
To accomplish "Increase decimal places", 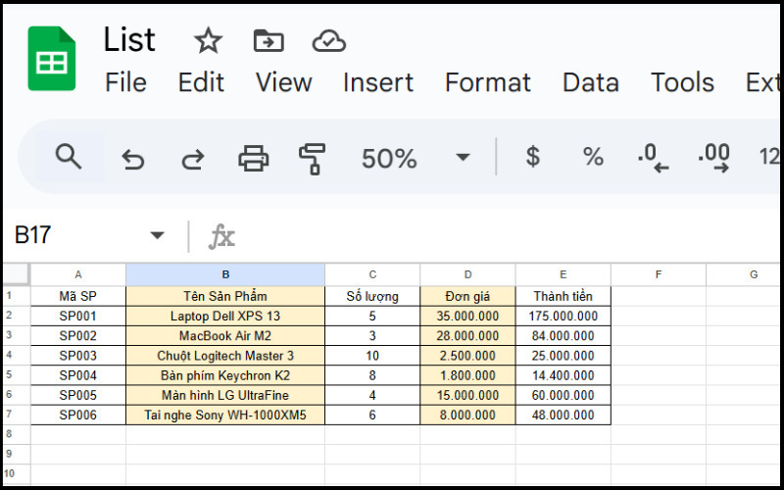I will [713, 158].
